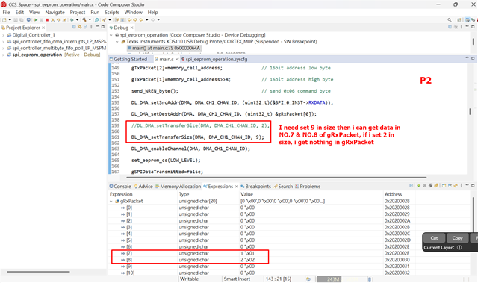Open the Console tab

pyautogui.click(x=120, y=187)
